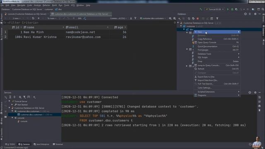265x149 pixels.
Task: Open the TODO tool window tab
Action: pyautogui.click(x=10, y=144)
